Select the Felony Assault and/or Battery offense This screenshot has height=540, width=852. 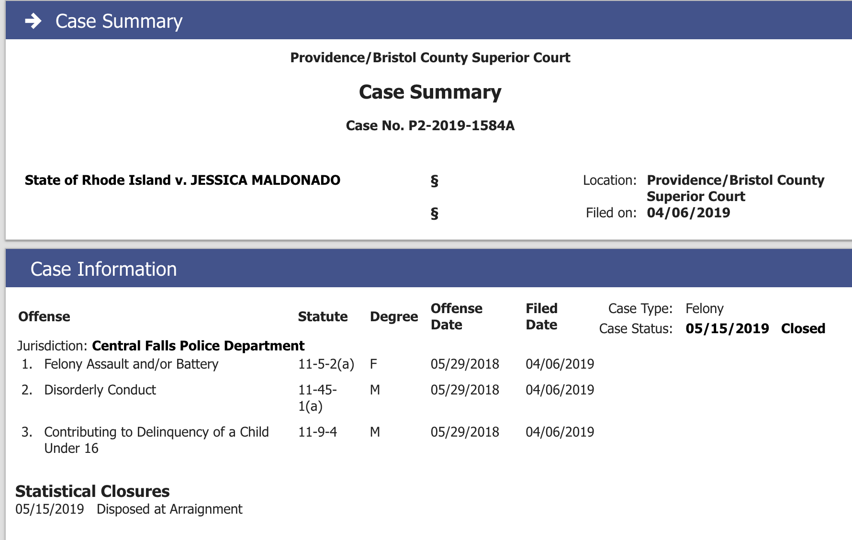click(131, 364)
